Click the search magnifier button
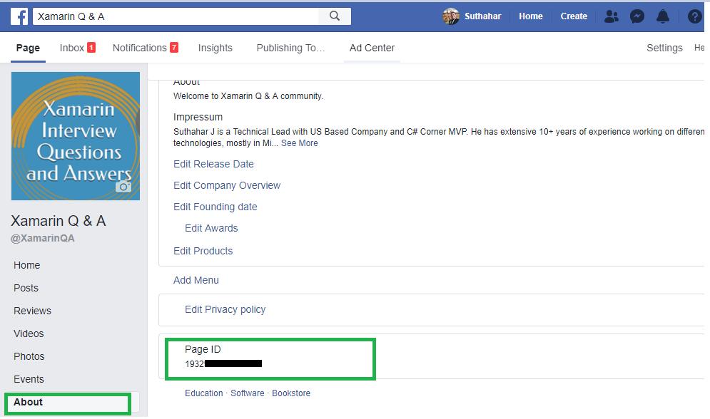 (335, 16)
